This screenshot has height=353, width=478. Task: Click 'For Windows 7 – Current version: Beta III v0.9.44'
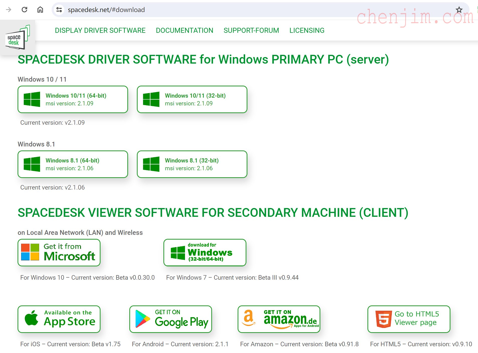(232, 278)
